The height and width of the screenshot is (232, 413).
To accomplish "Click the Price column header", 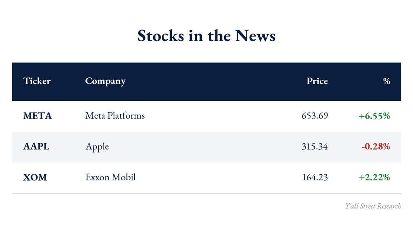I will [x=317, y=81].
